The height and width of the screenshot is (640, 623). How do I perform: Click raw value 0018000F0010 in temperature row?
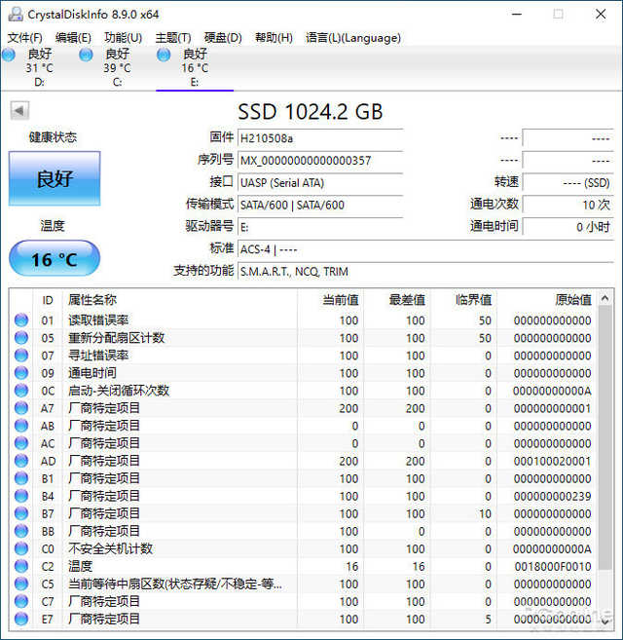pyautogui.click(x=553, y=567)
